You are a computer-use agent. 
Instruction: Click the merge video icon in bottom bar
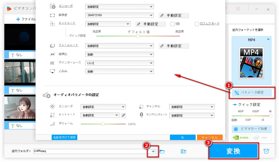[183, 151]
